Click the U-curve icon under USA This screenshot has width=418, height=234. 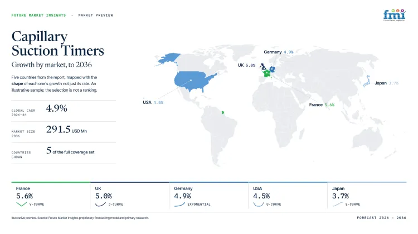tap(258, 204)
